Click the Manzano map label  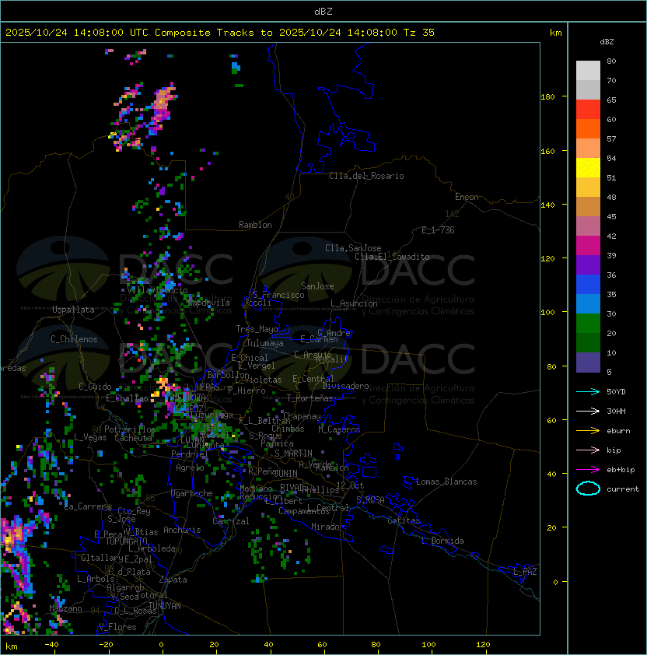(x=65, y=608)
